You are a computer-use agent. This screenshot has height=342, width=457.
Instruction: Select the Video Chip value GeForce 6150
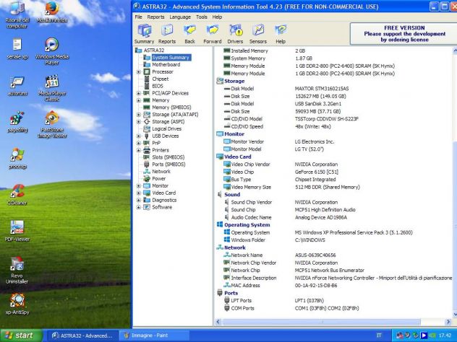click(317, 172)
